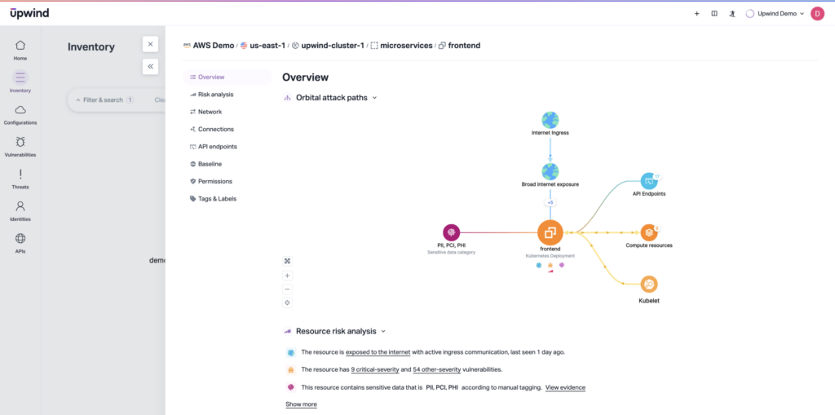The width and height of the screenshot is (835, 415).
Task: Click the View evidence link
Action: (x=565, y=387)
